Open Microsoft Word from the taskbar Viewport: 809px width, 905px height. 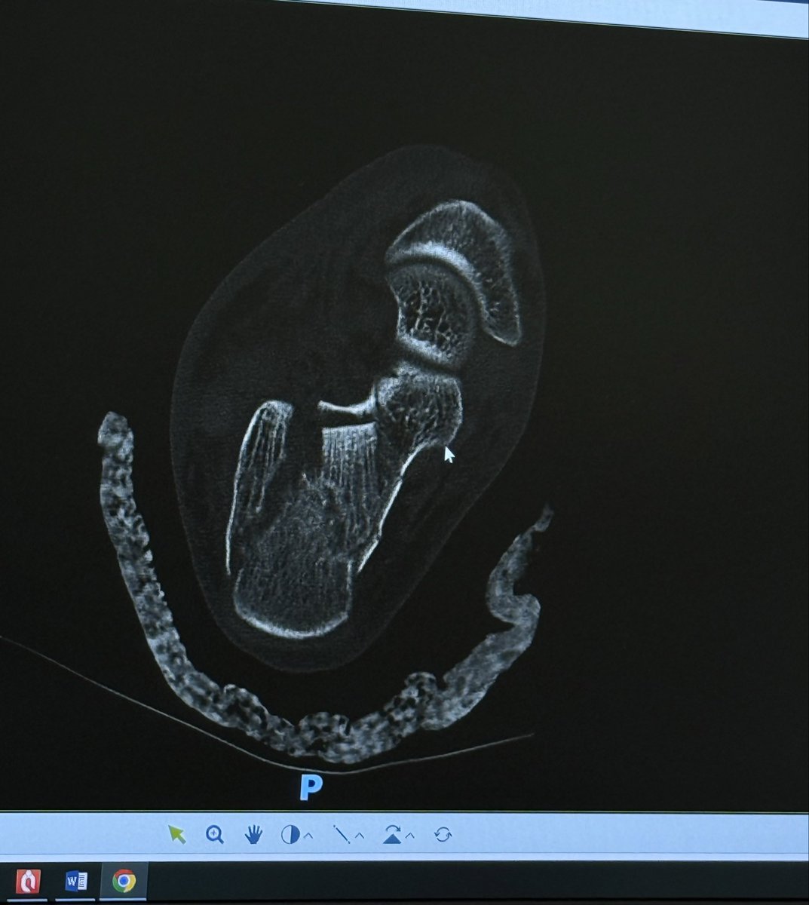pos(77,880)
